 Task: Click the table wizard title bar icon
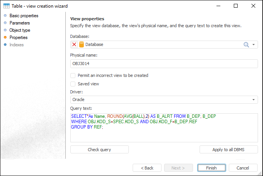(7, 6)
